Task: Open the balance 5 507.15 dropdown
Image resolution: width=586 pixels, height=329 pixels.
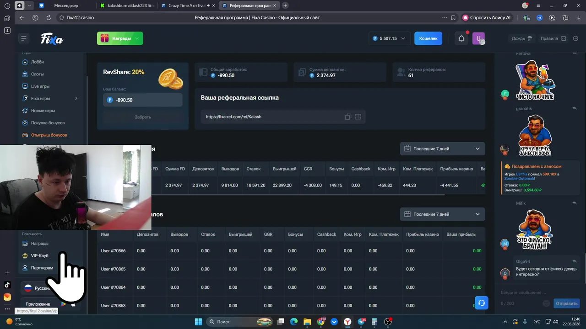Action: click(x=389, y=38)
